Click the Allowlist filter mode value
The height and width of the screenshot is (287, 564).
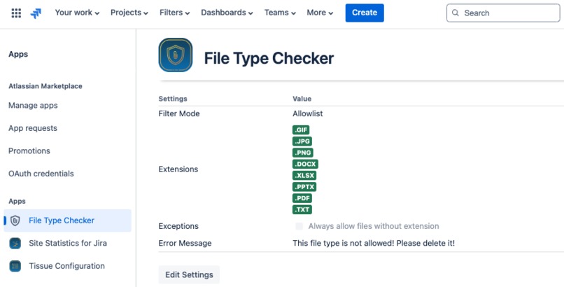click(307, 113)
